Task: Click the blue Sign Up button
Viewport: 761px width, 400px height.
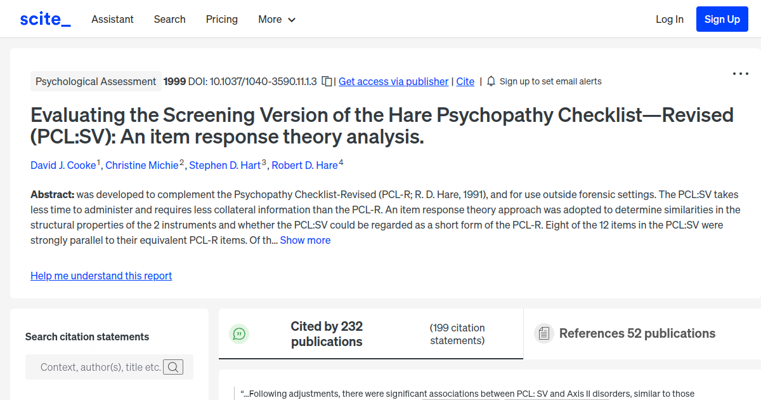Action: click(x=722, y=19)
